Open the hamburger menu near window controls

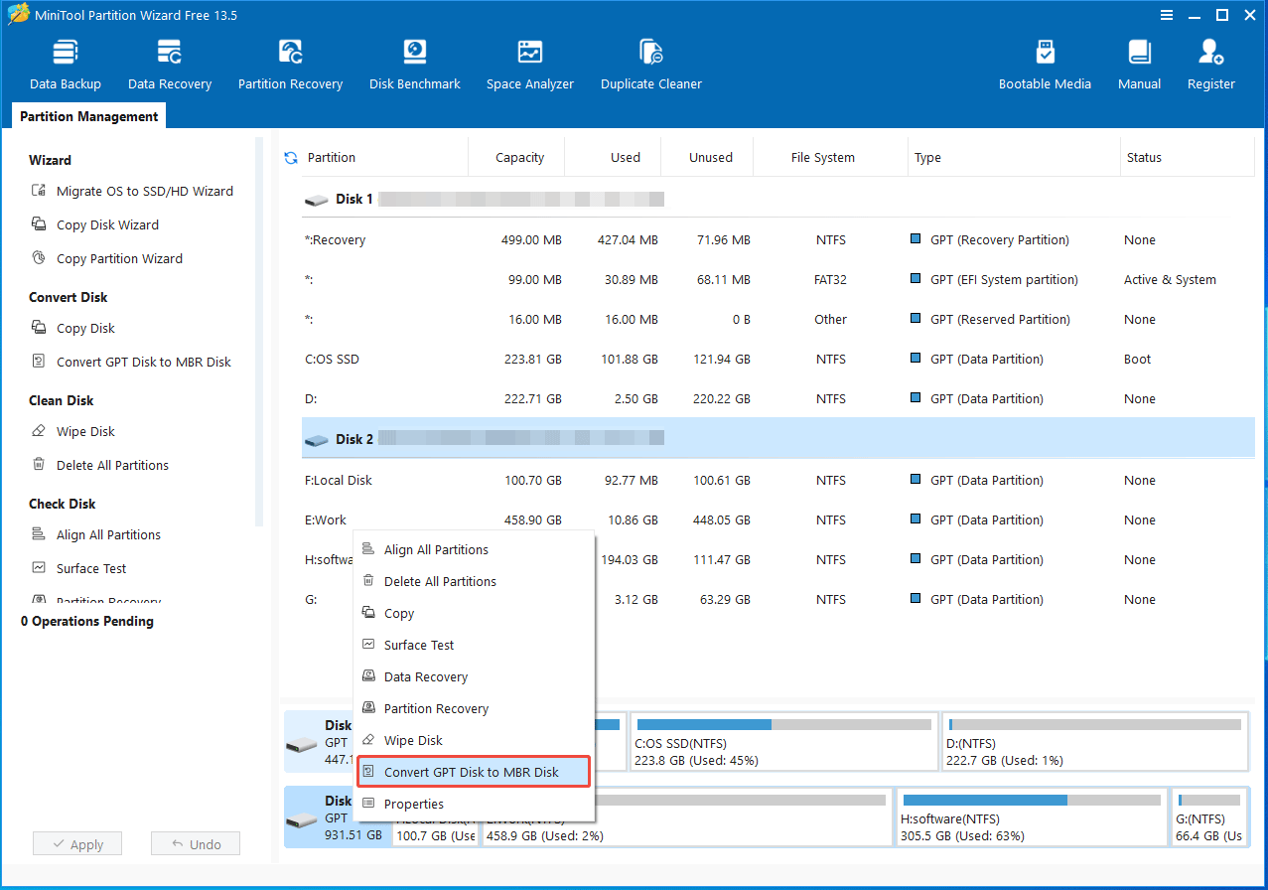pyautogui.click(x=1166, y=15)
